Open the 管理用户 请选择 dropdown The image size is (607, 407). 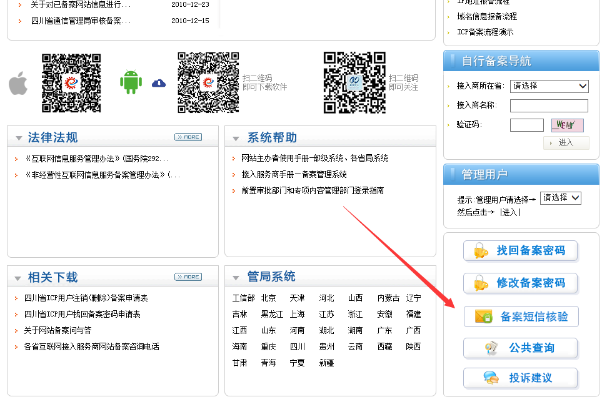[x=561, y=198]
